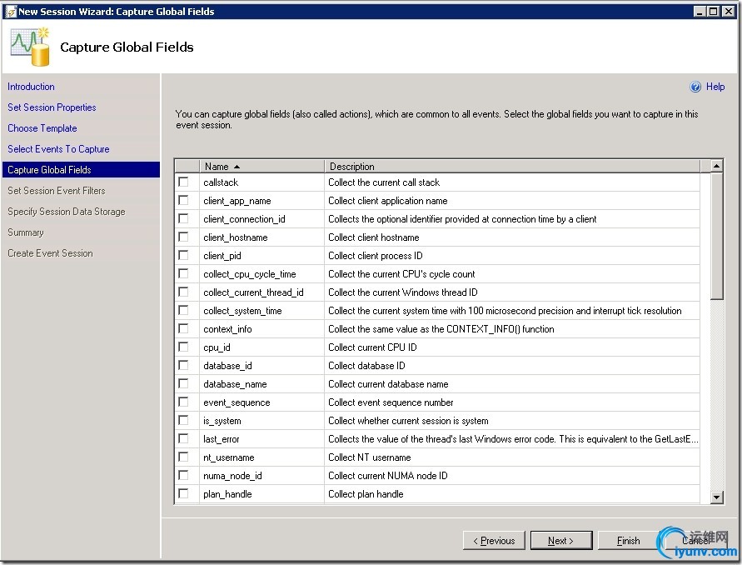Check the collect_system_time checkbox
Image resolution: width=742 pixels, height=565 pixels.
[x=183, y=310]
